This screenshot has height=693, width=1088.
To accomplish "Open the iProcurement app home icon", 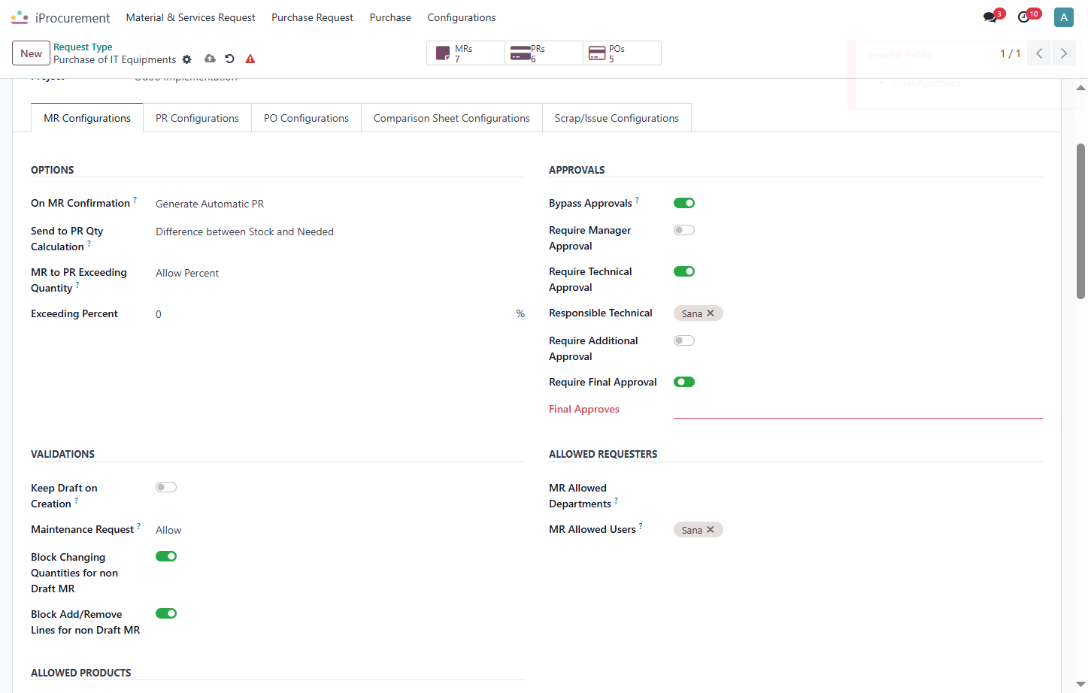I will [x=20, y=17].
